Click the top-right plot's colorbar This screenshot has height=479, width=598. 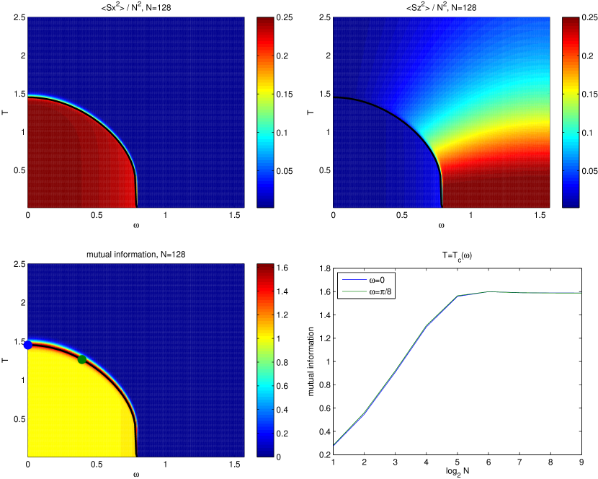pos(570,113)
